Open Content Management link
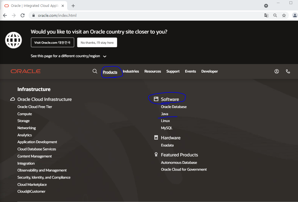Image resolution: width=298 pixels, height=202 pixels. (x=35, y=156)
